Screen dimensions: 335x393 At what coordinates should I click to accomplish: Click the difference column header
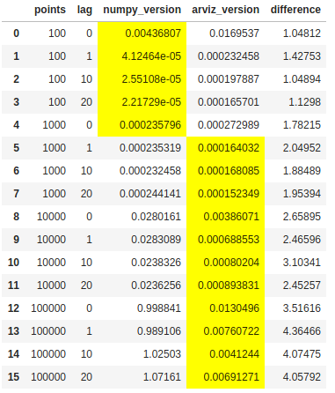pyautogui.click(x=295, y=10)
